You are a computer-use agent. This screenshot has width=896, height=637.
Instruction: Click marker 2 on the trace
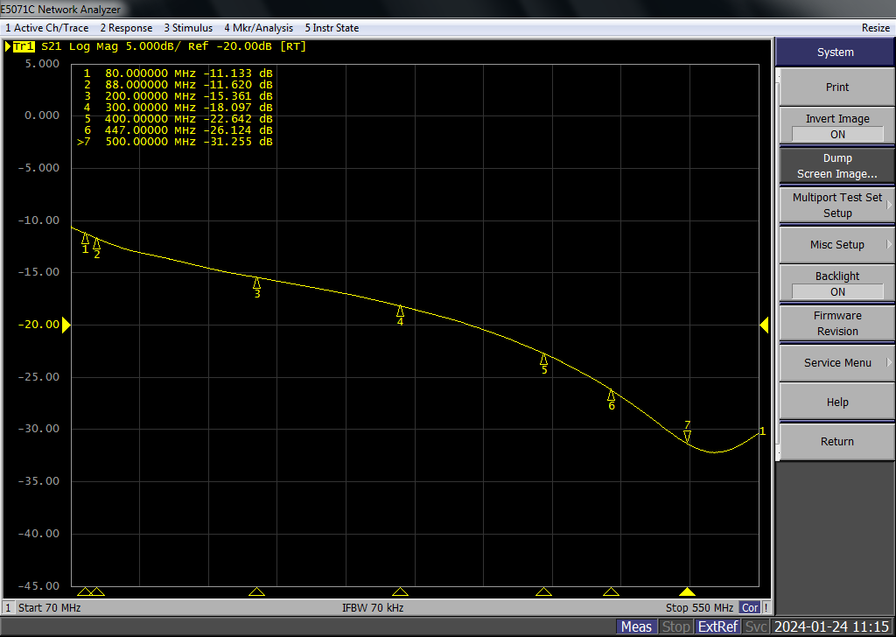[96, 248]
